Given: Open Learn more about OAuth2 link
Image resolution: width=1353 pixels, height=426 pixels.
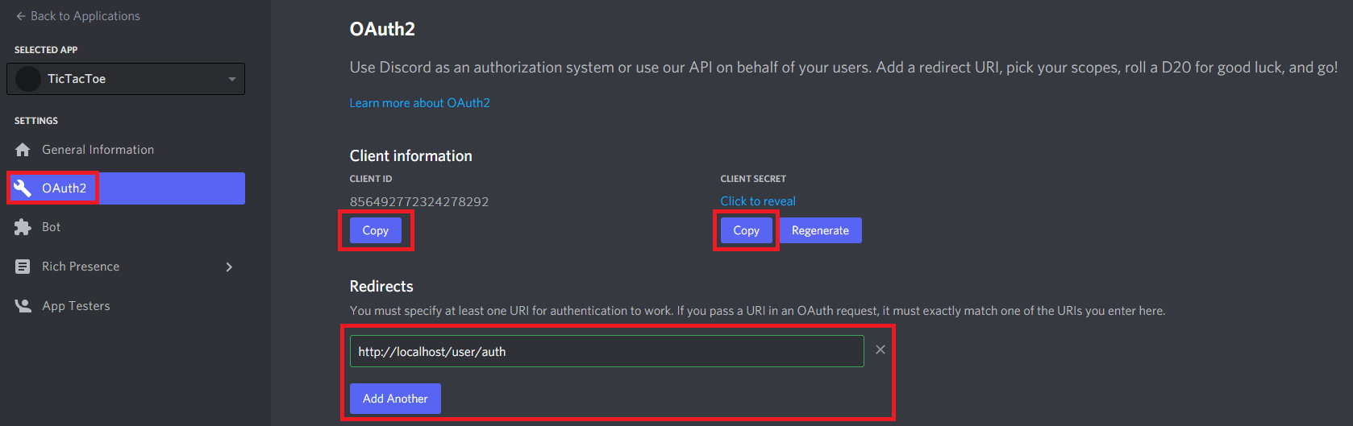Looking at the screenshot, I should click(419, 103).
